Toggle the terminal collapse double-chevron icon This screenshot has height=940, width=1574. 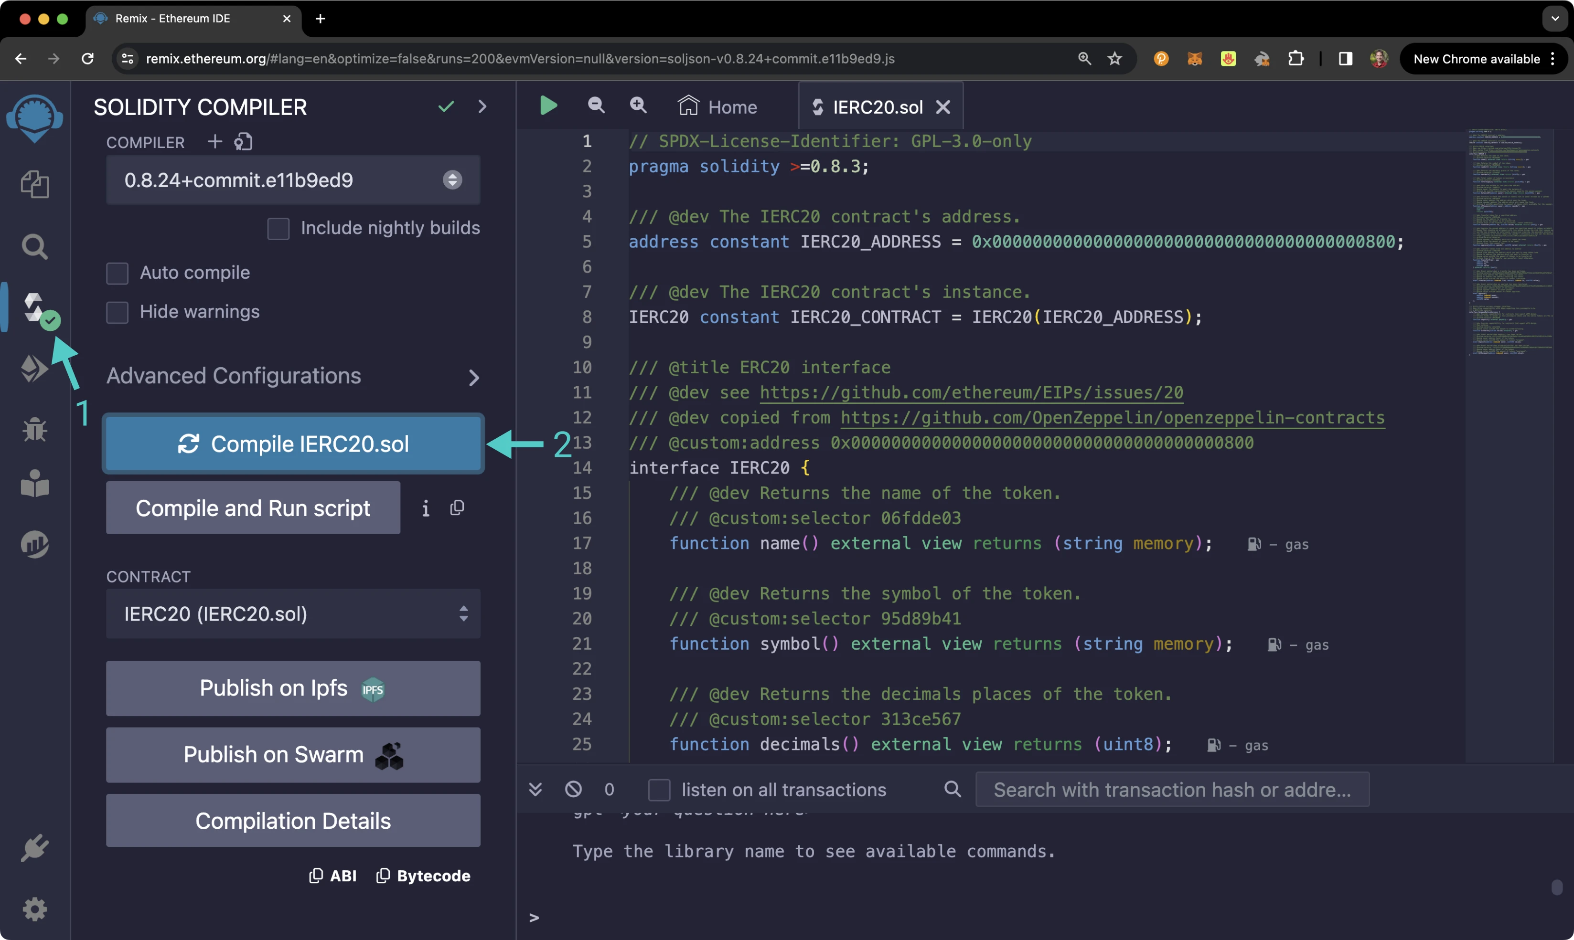[535, 789]
